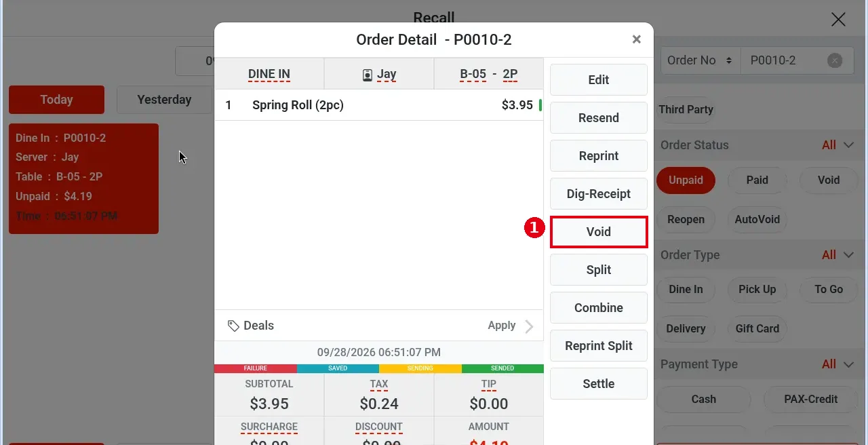Click the yellow SENDING status legend
Viewport: 868px width, 445px height.
point(420,368)
